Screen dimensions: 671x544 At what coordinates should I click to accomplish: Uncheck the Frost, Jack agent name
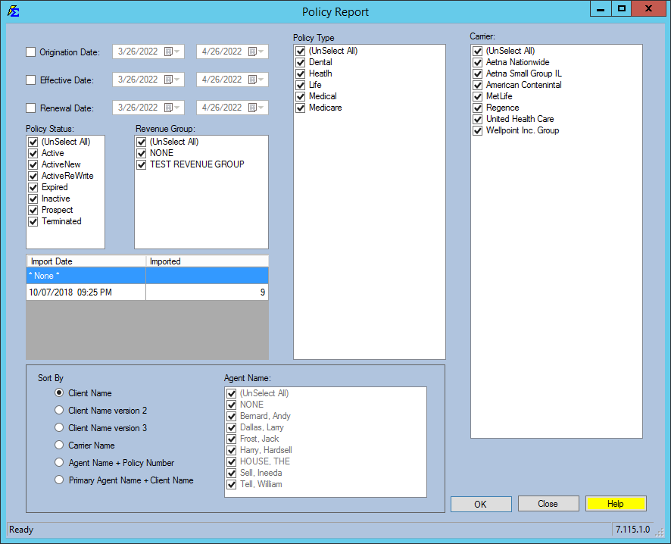(231, 439)
